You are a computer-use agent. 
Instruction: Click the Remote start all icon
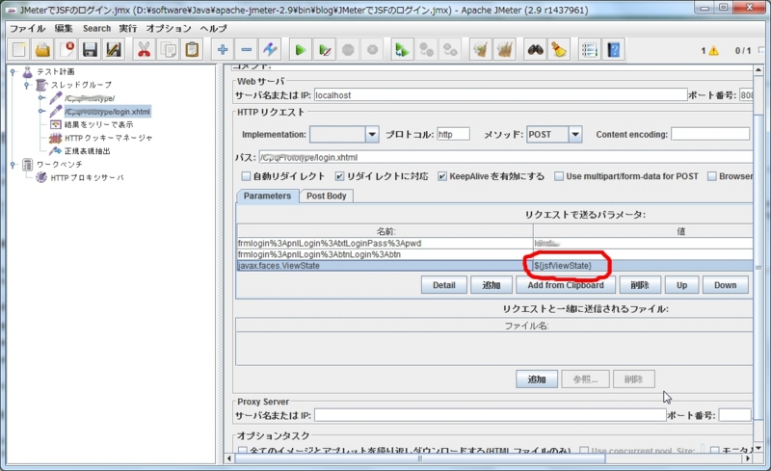coord(402,50)
